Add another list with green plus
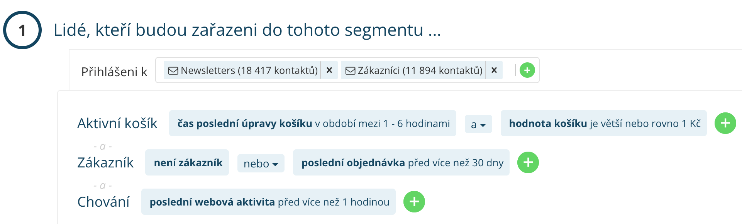 tap(527, 70)
